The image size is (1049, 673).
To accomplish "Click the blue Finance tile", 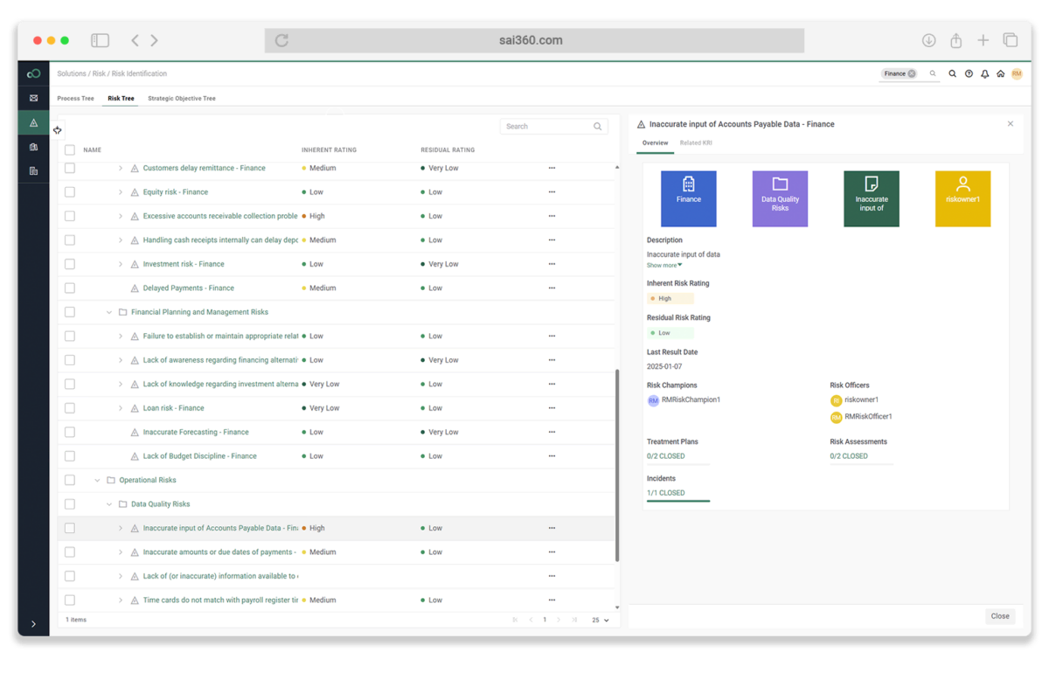I will click(689, 198).
